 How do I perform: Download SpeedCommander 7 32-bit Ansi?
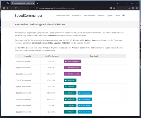tap(70, 99)
